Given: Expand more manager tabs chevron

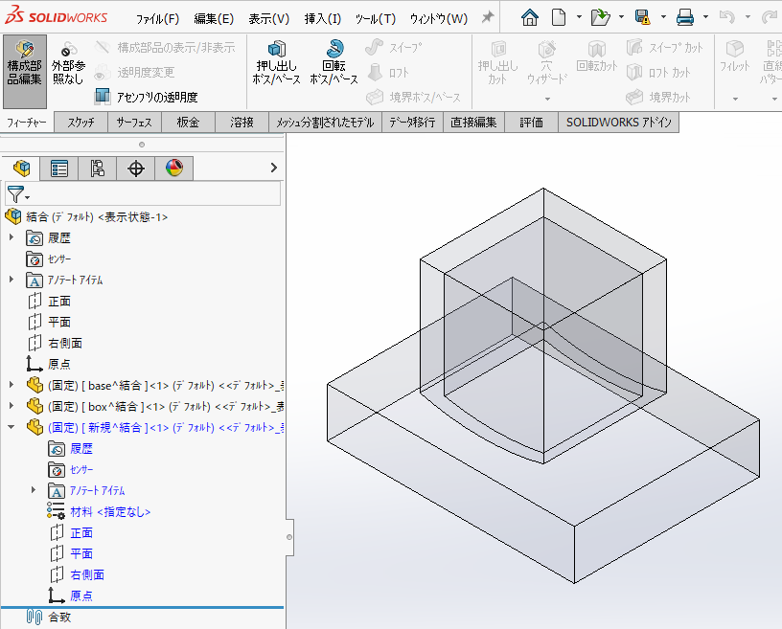Looking at the screenshot, I should coord(273,168).
